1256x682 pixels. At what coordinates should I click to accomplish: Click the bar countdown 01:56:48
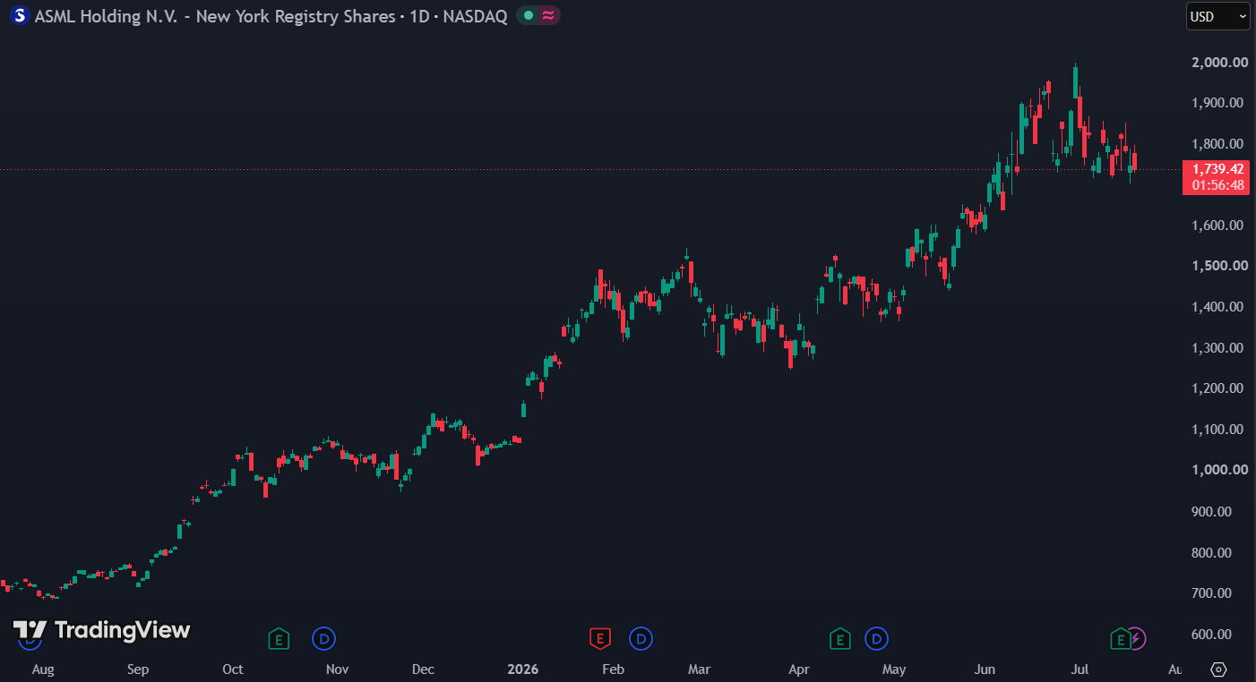click(1217, 185)
